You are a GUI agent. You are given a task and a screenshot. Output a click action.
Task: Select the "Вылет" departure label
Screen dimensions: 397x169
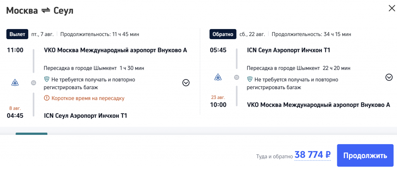[17, 34]
